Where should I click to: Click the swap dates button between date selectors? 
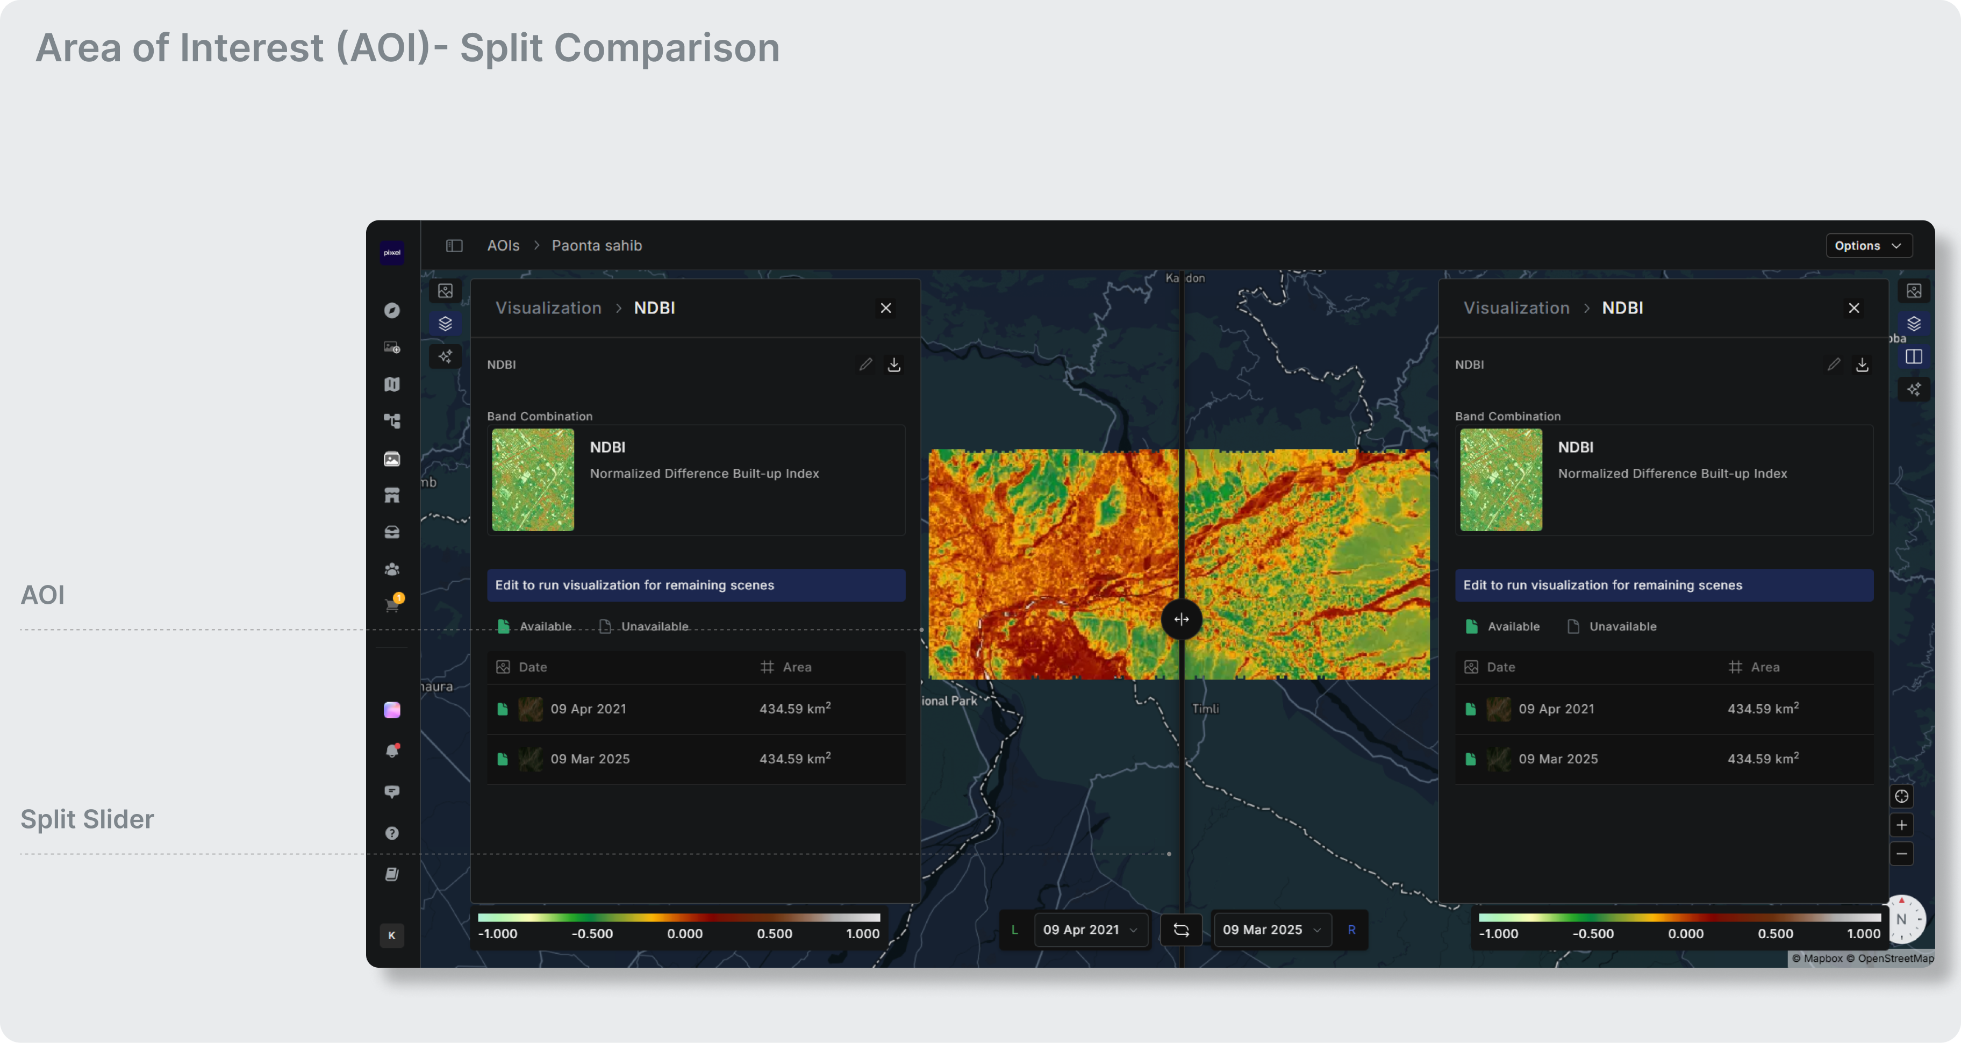(x=1180, y=930)
